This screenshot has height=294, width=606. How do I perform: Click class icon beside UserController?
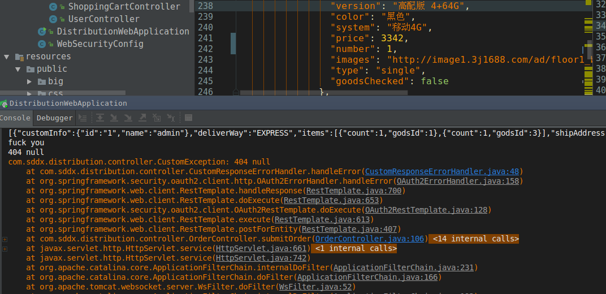tap(53, 19)
